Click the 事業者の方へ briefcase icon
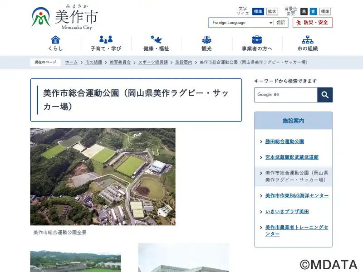Viewport: 363px width, 272px height. click(257, 39)
